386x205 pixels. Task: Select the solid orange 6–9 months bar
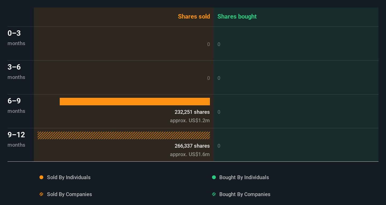[x=135, y=102]
